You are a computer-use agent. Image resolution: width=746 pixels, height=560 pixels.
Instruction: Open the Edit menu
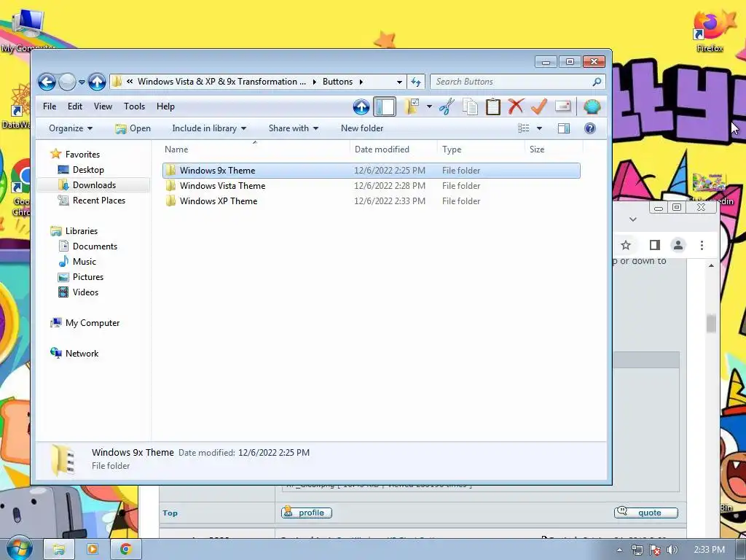pos(75,106)
